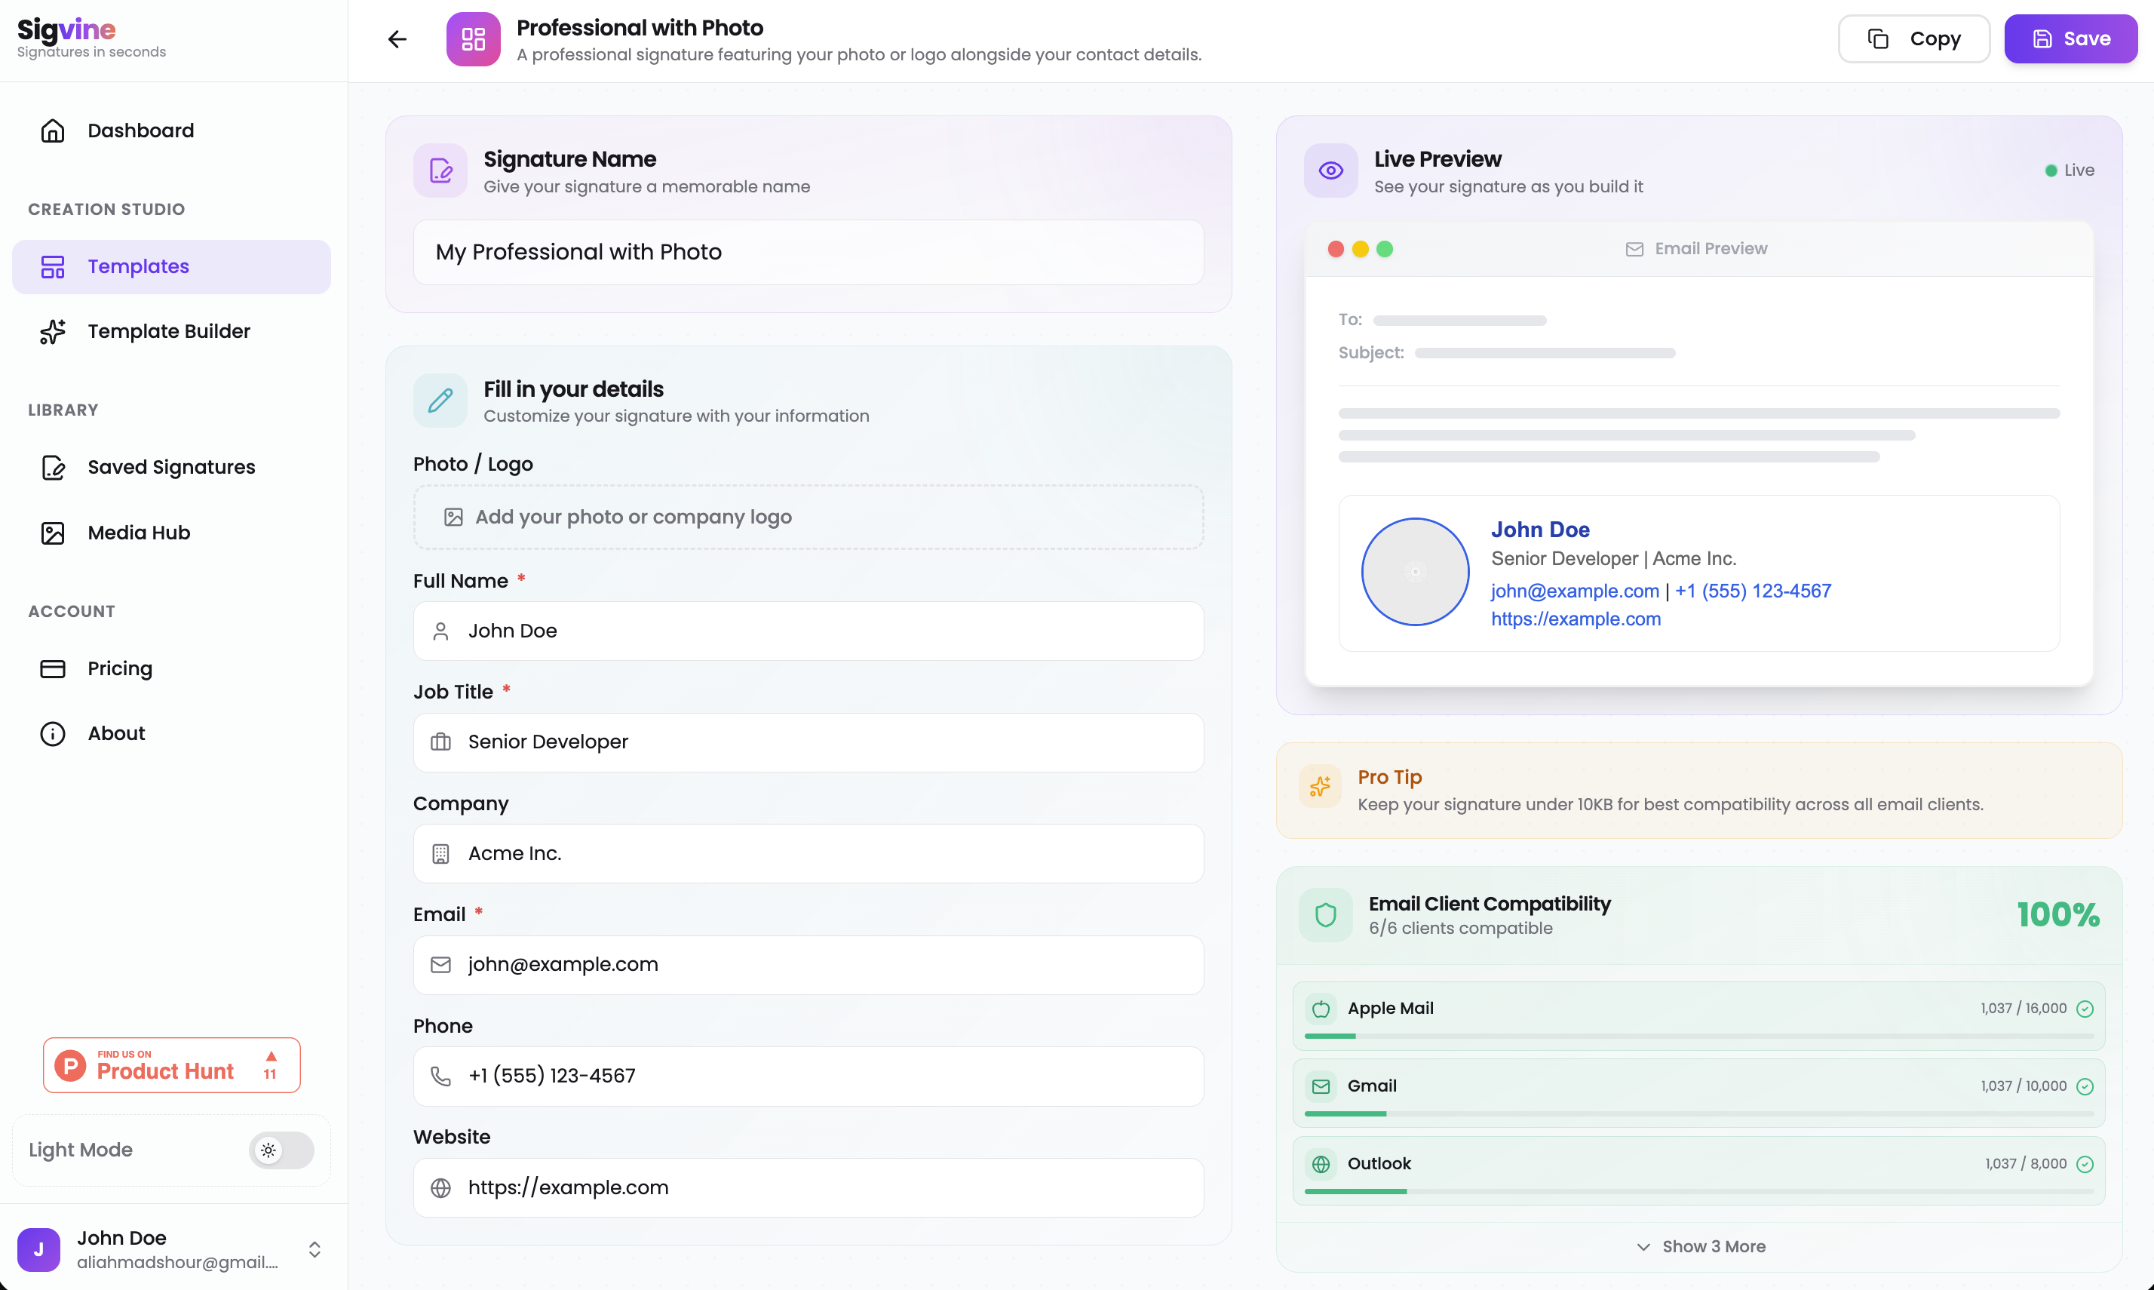The height and width of the screenshot is (1290, 2154).
Task: Click the compatibility shield icon
Action: (x=1325, y=914)
